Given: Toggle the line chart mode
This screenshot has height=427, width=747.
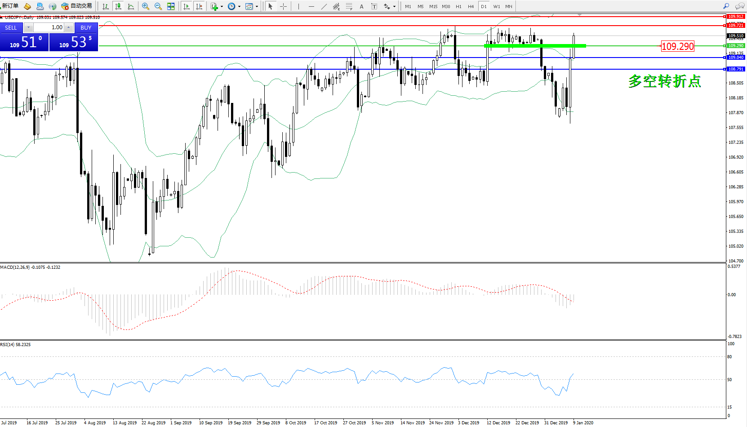Looking at the screenshot, I should coord(131,6).
